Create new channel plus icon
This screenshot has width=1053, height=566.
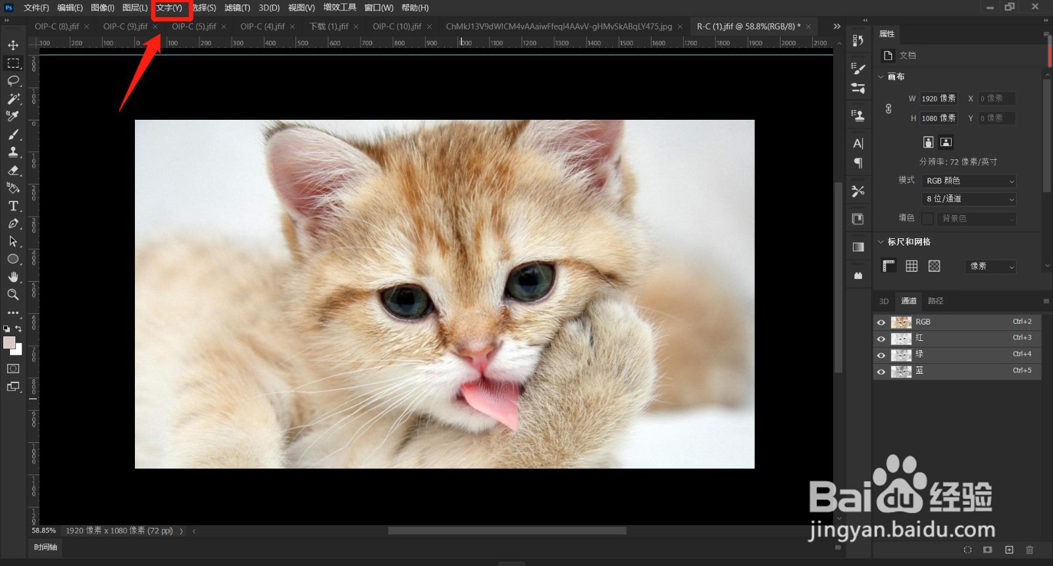tap(1009, 550)
